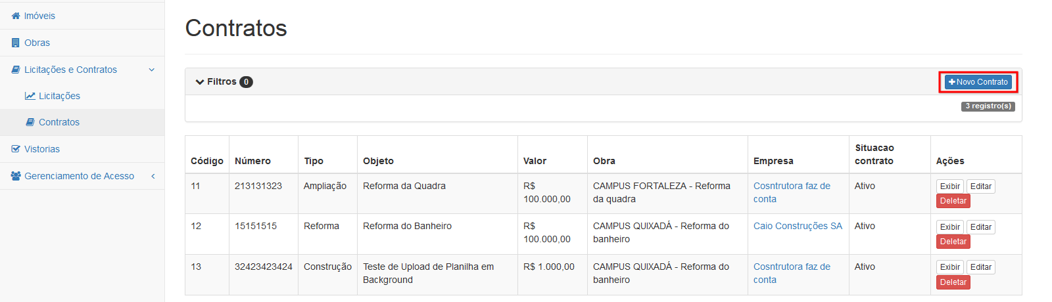Collapse the Licitações e Contratos chevron
Image resolution: width=1052 pixels, height=302 pixels.
tap(152, 70)
